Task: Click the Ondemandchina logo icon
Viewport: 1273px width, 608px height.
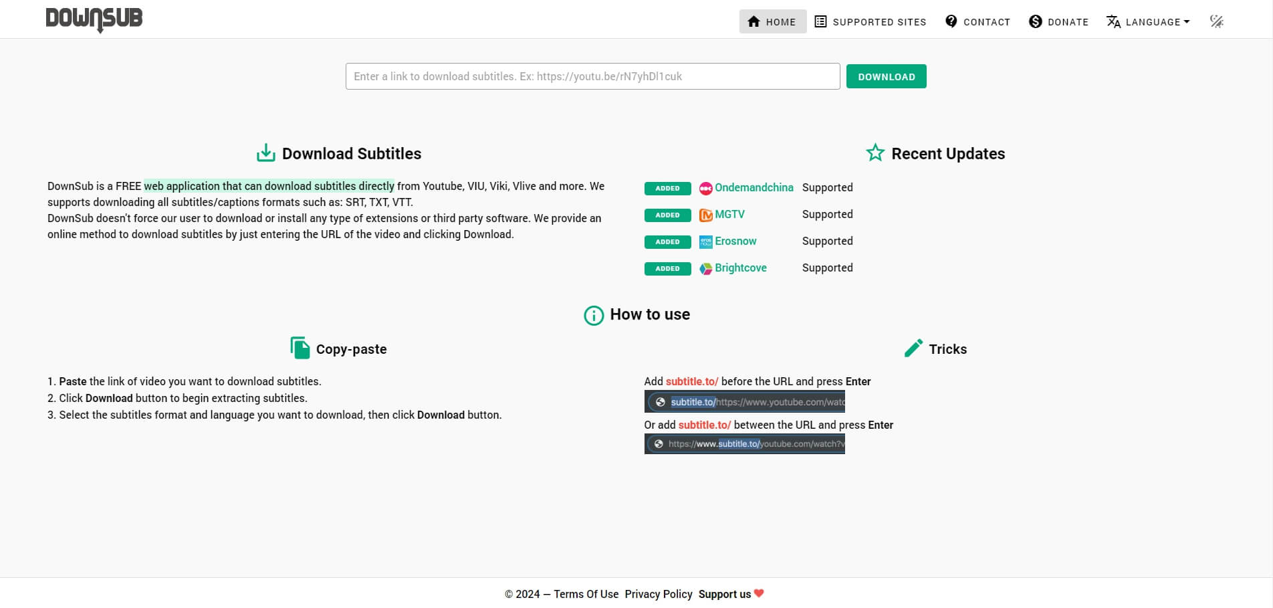Action: pos(705,188)
